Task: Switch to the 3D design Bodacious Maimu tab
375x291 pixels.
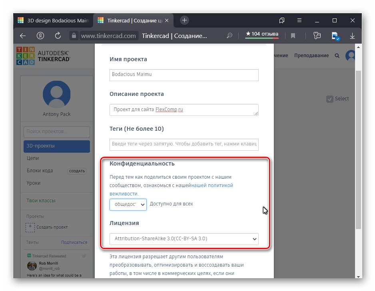Action: click(54, 20)
